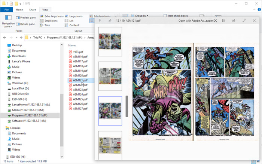Switch to Content layout view
262x164 pixels.
72,25
